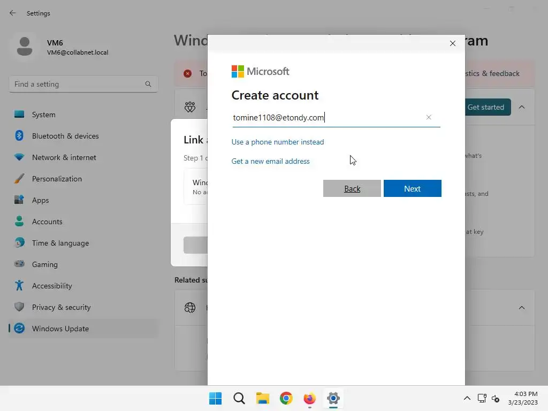This screenshot has height=411, width=548.
Task: Collapse the Related support section chevron
Action: 522,308
